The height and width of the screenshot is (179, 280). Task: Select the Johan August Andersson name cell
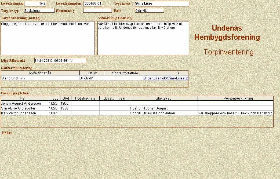pos(25,103)
